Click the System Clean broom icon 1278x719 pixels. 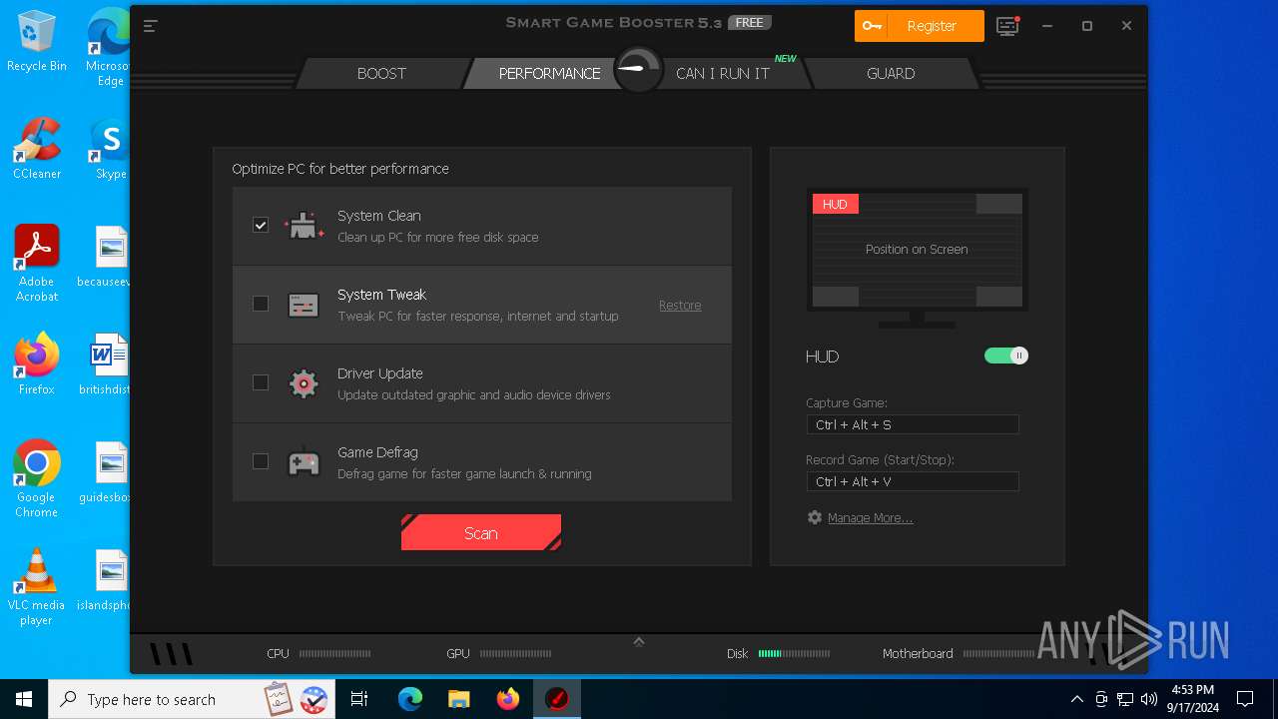point(304,226)
